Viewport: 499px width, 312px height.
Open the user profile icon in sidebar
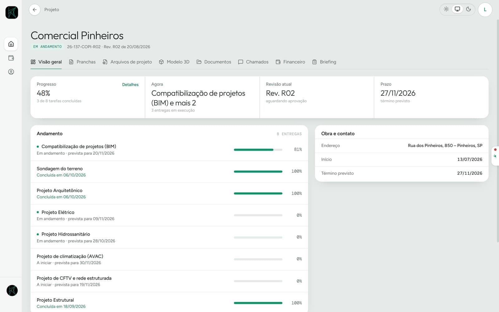tap(11, 72)
